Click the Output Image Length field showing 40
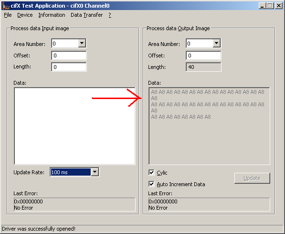The image size is (285, 234). coord(203,67)
